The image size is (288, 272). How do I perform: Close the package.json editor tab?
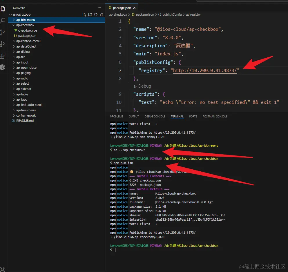[x=134, y=8]
